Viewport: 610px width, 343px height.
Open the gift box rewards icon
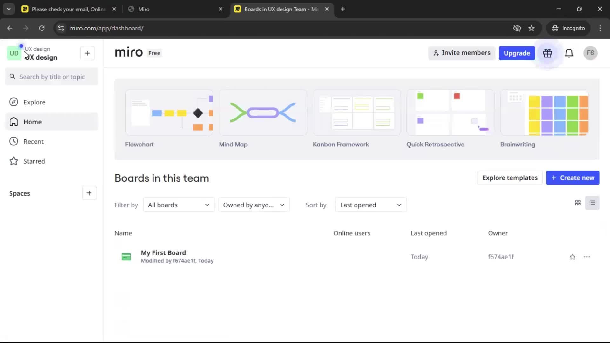tap(547, 53)
